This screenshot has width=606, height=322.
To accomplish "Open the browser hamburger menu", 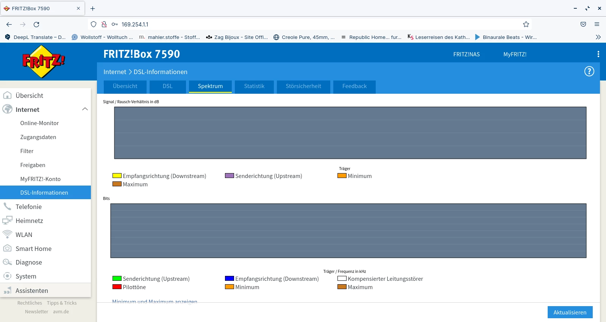I will click(x=597, y=25).
